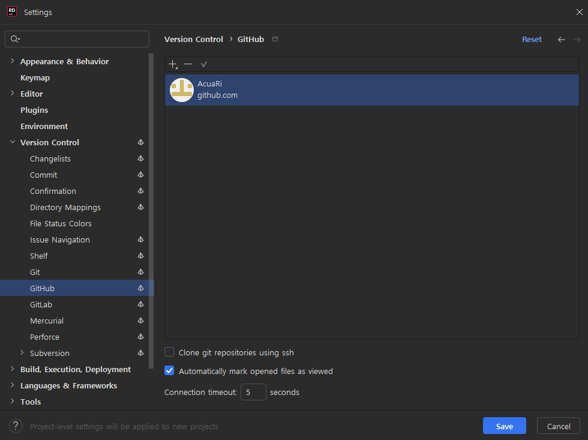Expand the Tools section
588x440 pixels.
(11, 402)
